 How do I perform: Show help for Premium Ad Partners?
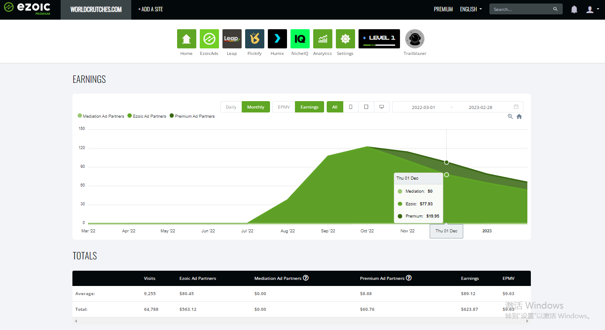pos(409,278)
